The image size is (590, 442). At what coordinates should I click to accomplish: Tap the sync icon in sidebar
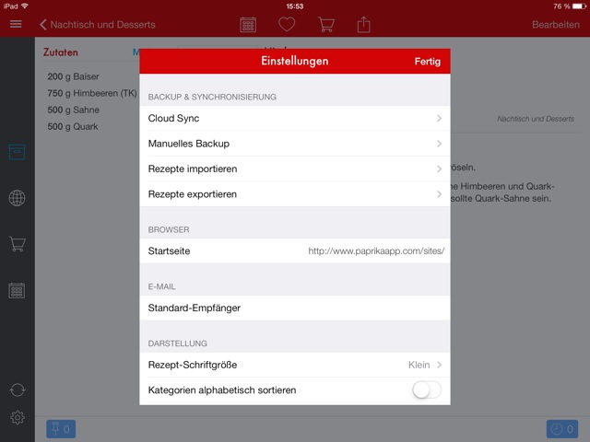(x=17, y=390)
